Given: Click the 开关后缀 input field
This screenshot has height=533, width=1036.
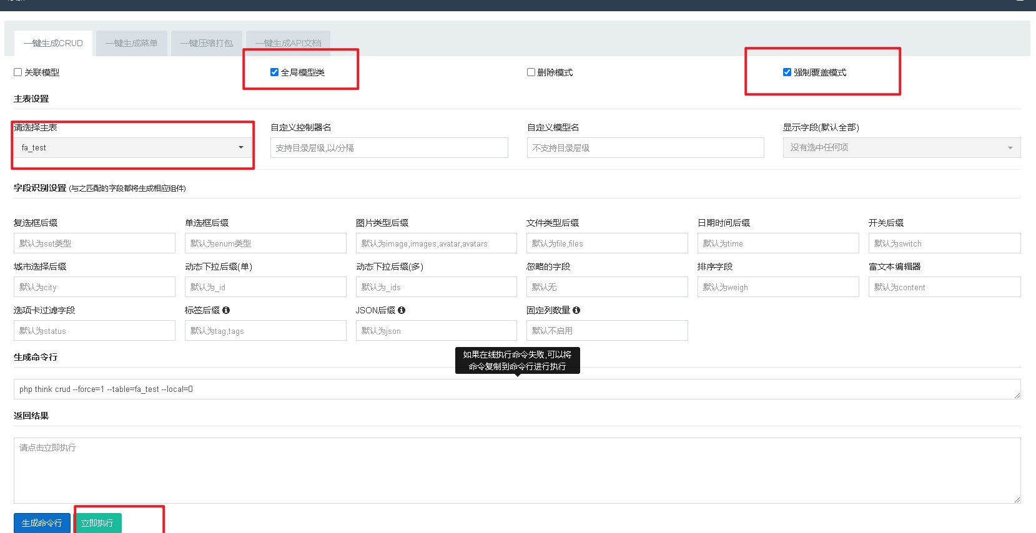Looking at the screenshot, I should click(945, 243).
